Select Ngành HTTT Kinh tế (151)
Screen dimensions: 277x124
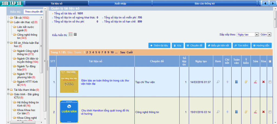pos(27,83)
